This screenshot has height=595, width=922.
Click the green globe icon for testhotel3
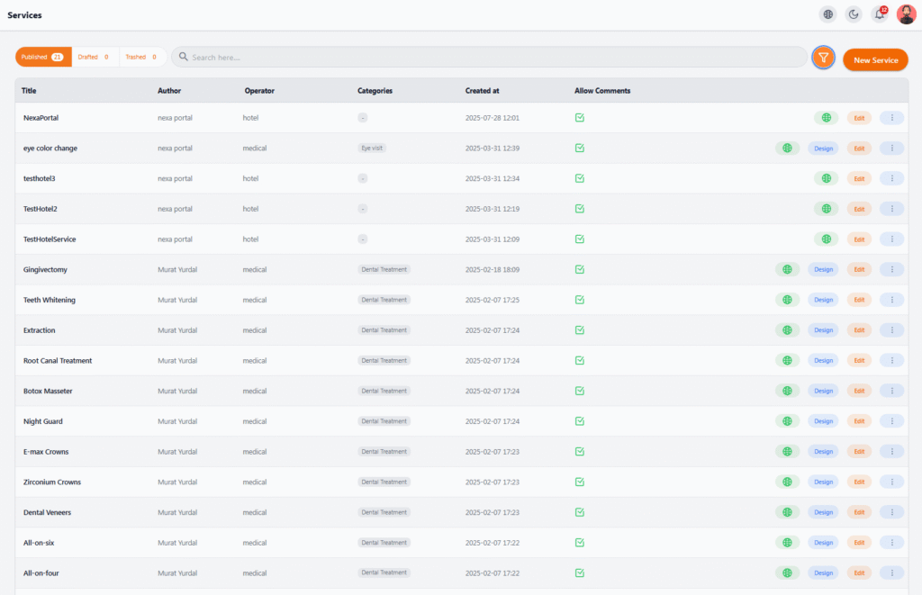pyautogui.click(x=827, y=178)
